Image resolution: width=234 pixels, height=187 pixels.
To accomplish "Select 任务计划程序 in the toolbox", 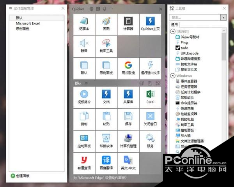I will 188,92.
